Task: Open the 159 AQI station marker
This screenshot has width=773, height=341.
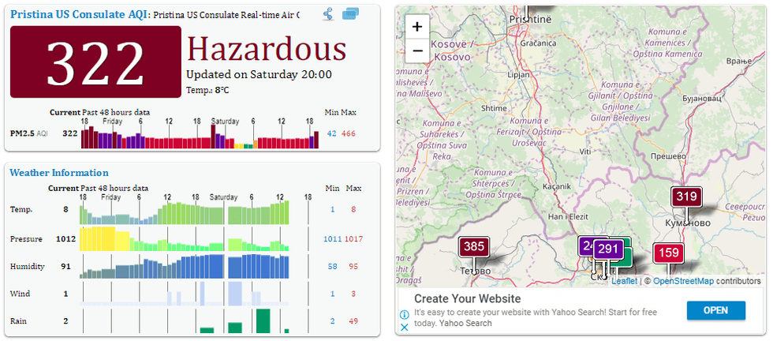Action: pos(668,253)
